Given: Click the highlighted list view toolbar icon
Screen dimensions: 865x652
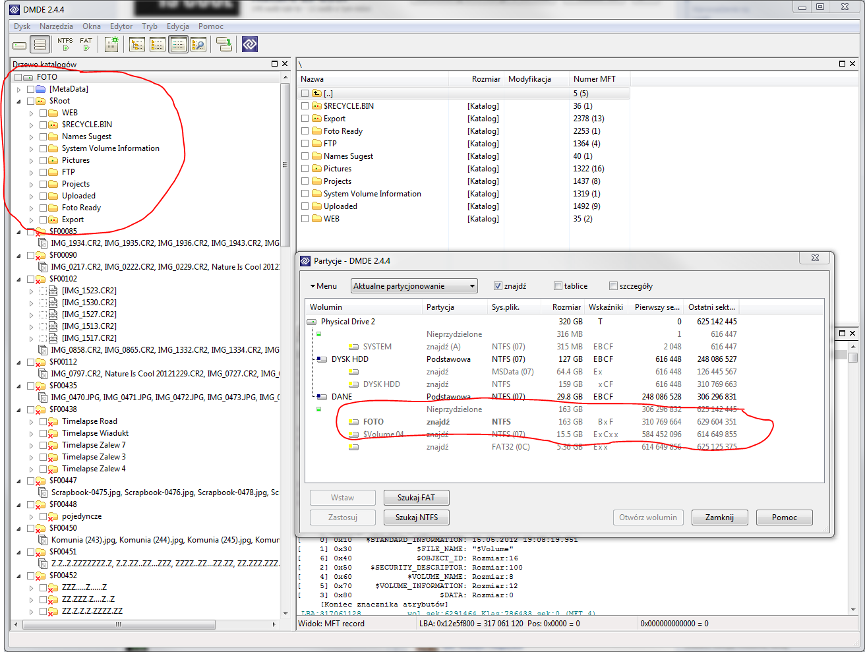Looking at the screenshot, I should click(178, 45).
